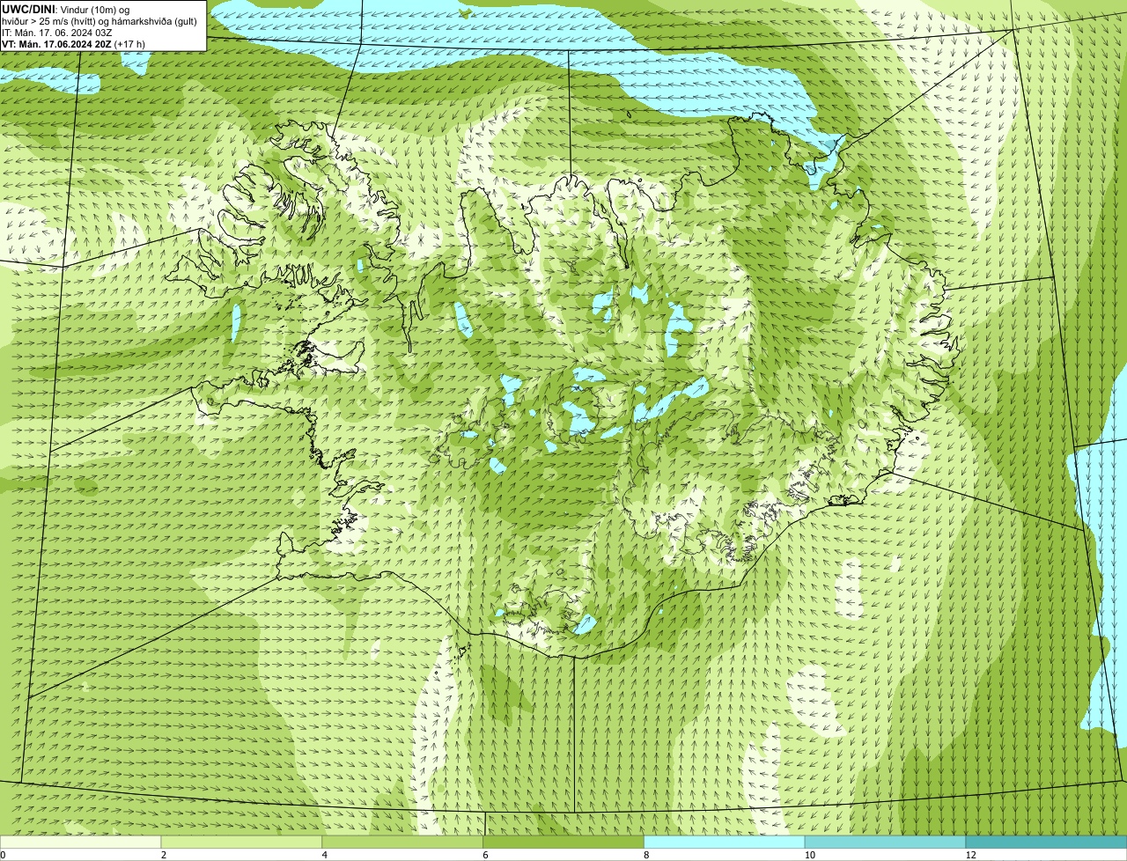
Task: Click the "2" label under the color scale
Action: [163, 855]
